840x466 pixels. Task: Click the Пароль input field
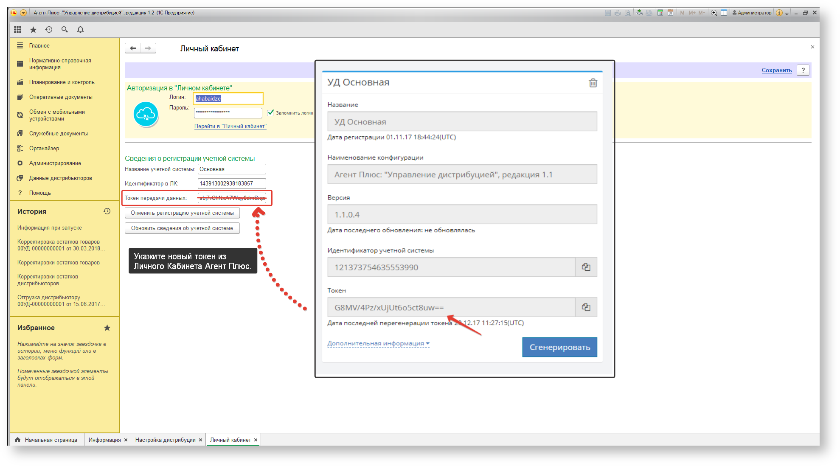[x=228, y=112]
